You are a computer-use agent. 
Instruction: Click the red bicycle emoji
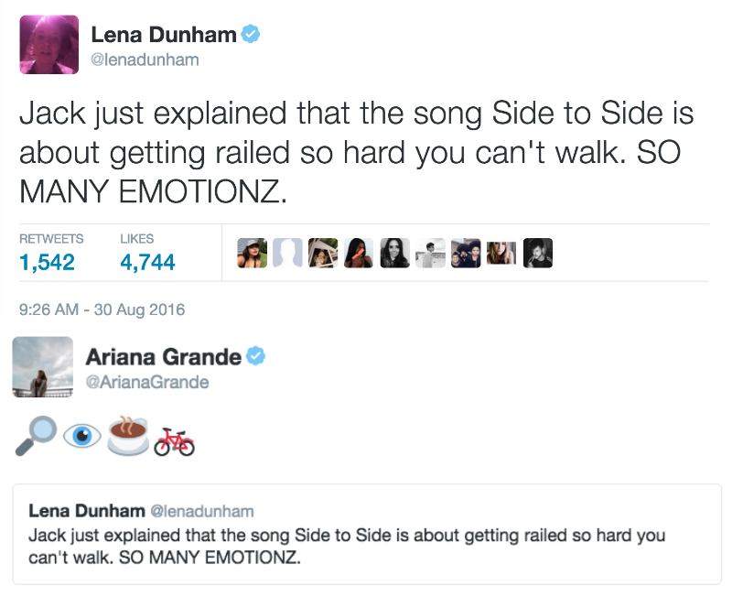coord(174,441)
